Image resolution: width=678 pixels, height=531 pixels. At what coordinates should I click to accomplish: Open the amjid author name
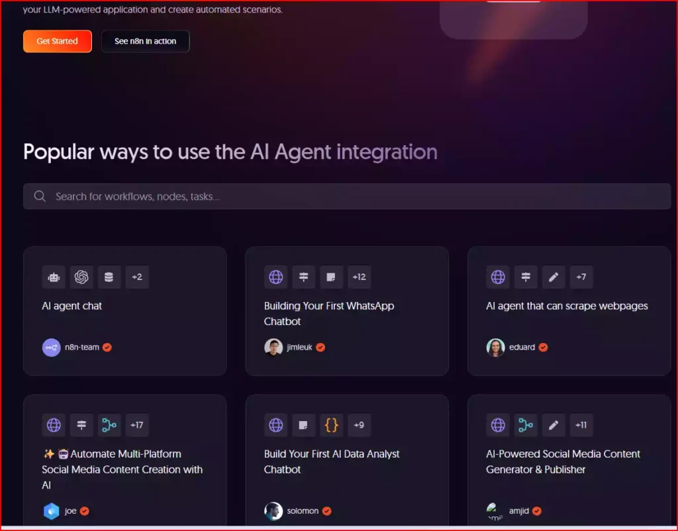(x=519, y=511)
